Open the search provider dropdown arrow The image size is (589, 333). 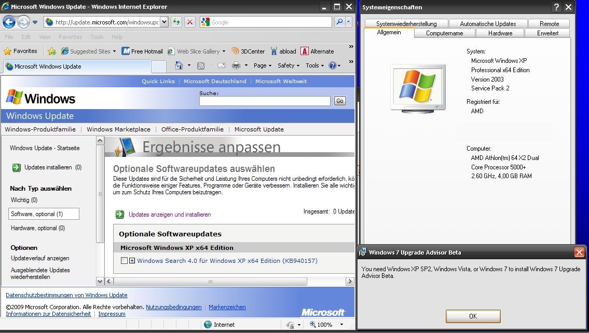348,22
